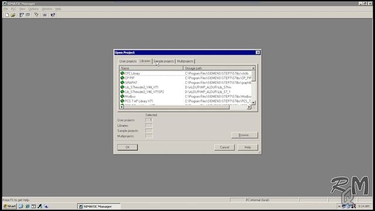Select PCS 7 AP Library V71 entry
The width and height of the screenshot is (375, 211).
pos(185,101)
